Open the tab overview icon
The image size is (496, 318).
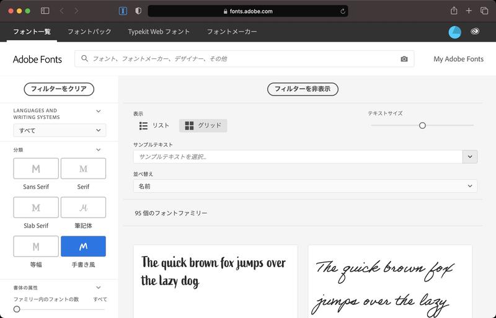point(484,11)
